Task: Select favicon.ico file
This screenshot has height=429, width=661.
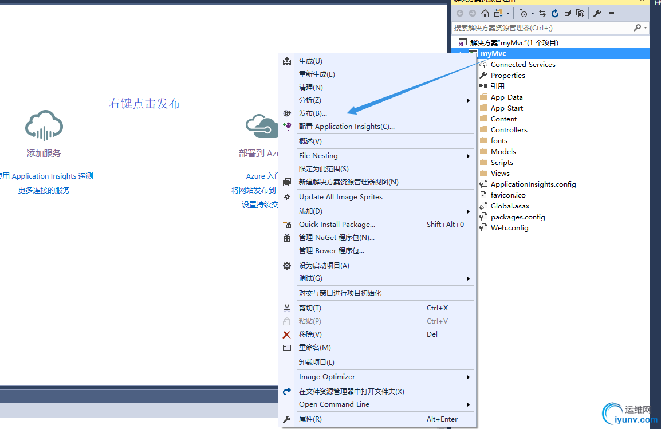Action: click(508, 195)
